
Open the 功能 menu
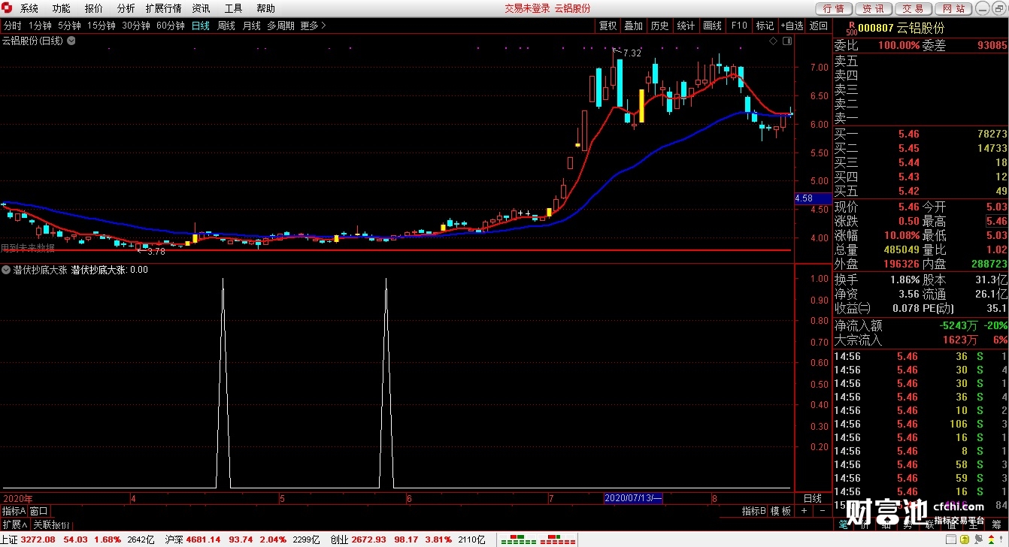point(62,8)
